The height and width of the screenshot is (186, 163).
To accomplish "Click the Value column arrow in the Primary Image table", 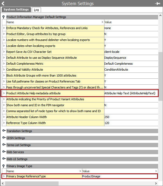I will 156,171.
